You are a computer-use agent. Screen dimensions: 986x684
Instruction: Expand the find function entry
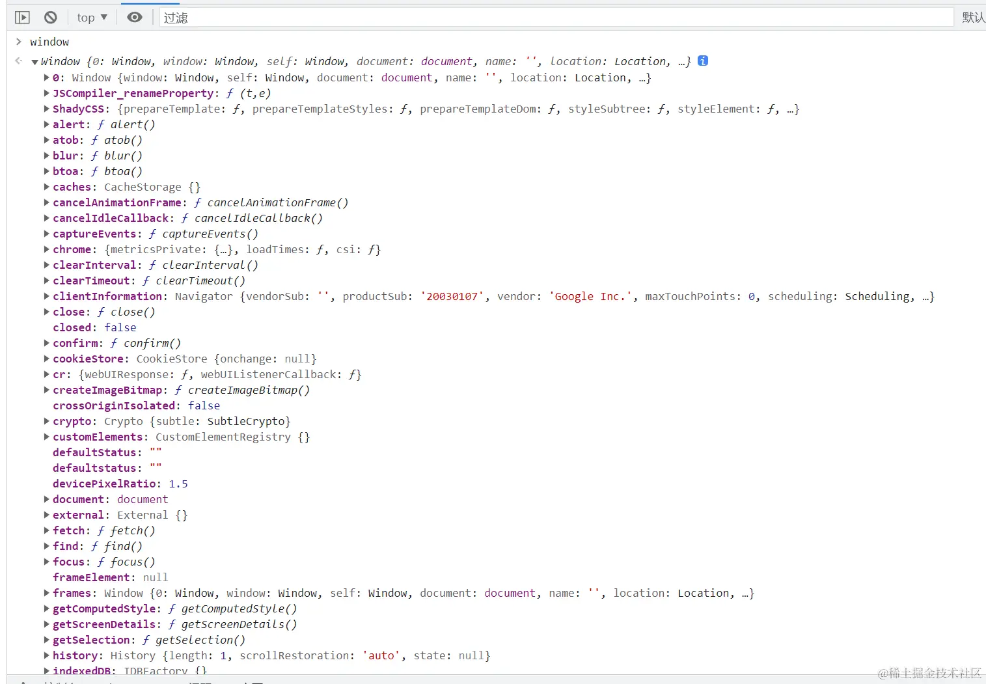pyautogui.click(x=47, y=546)
